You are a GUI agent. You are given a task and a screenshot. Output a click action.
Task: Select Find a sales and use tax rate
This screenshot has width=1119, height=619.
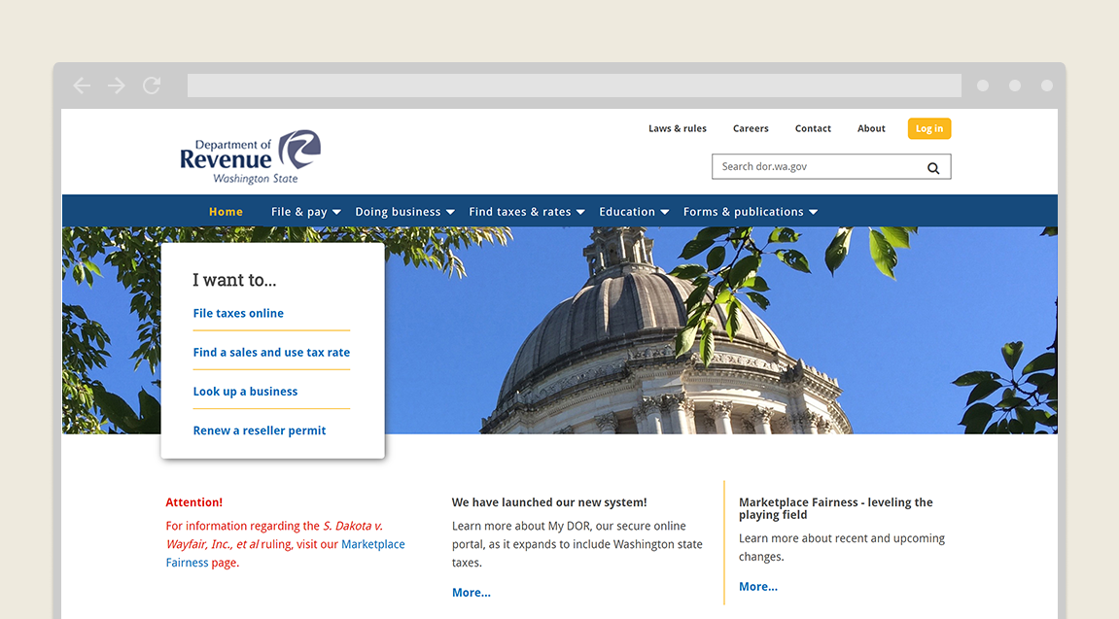tap(271, 353)
